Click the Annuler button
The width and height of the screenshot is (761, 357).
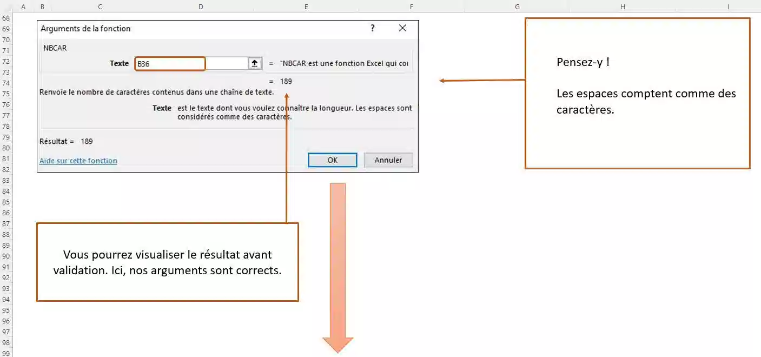tap(388, 160)
